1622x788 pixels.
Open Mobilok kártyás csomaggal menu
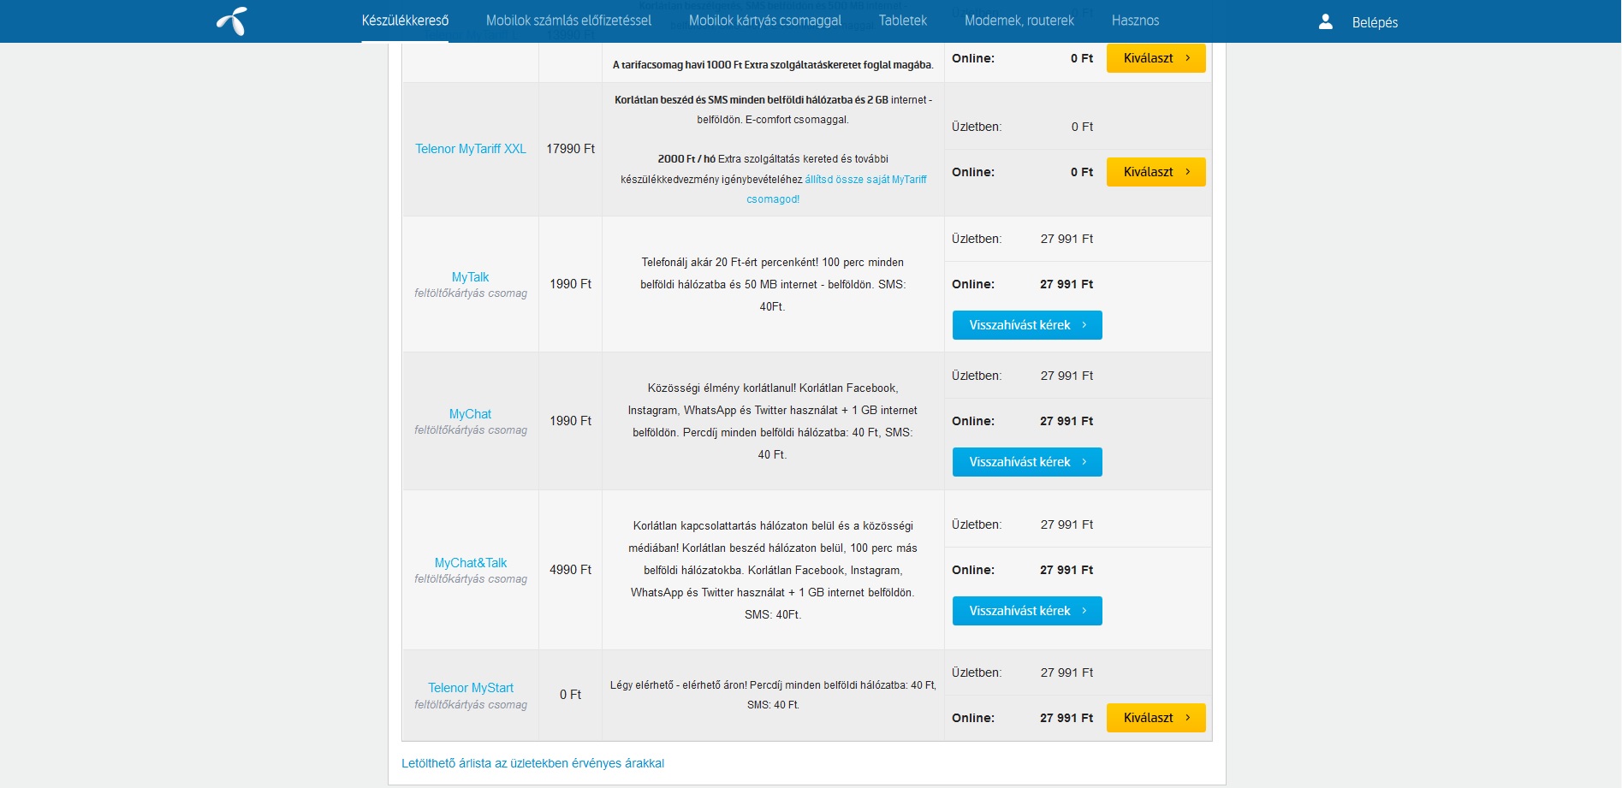[x=765, y=21]
